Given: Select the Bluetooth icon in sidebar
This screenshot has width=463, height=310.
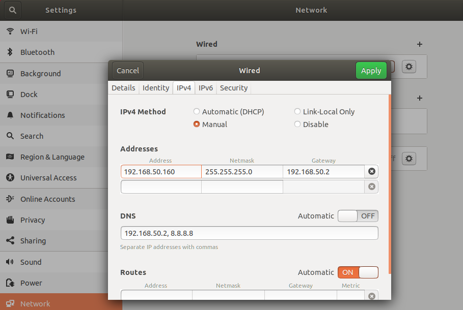Looking at the screenshot, I should 10,52.
